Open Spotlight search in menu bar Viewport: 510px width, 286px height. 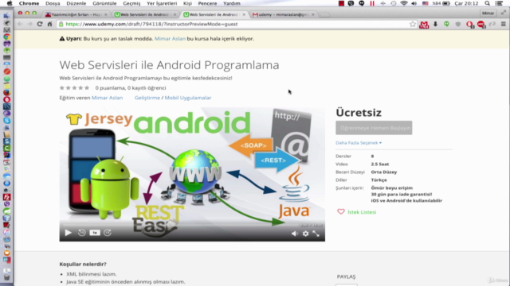(x=487, y=3)
